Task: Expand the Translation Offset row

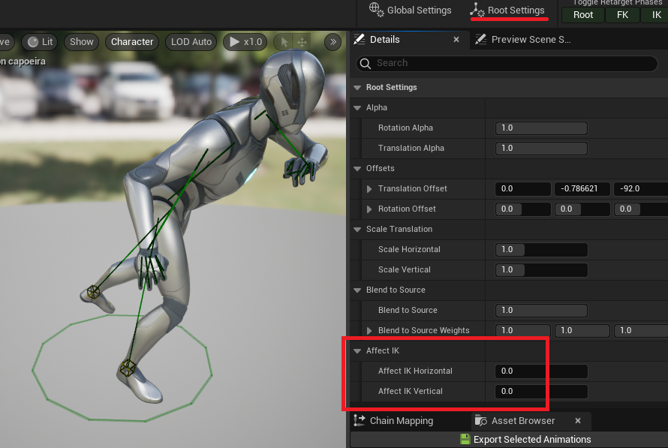Action: tap(369, 188)
